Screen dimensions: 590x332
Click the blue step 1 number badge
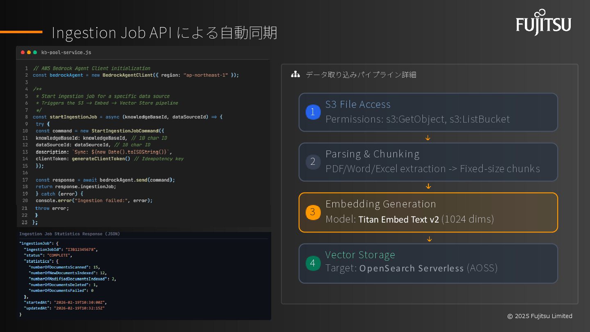point(313,112)
